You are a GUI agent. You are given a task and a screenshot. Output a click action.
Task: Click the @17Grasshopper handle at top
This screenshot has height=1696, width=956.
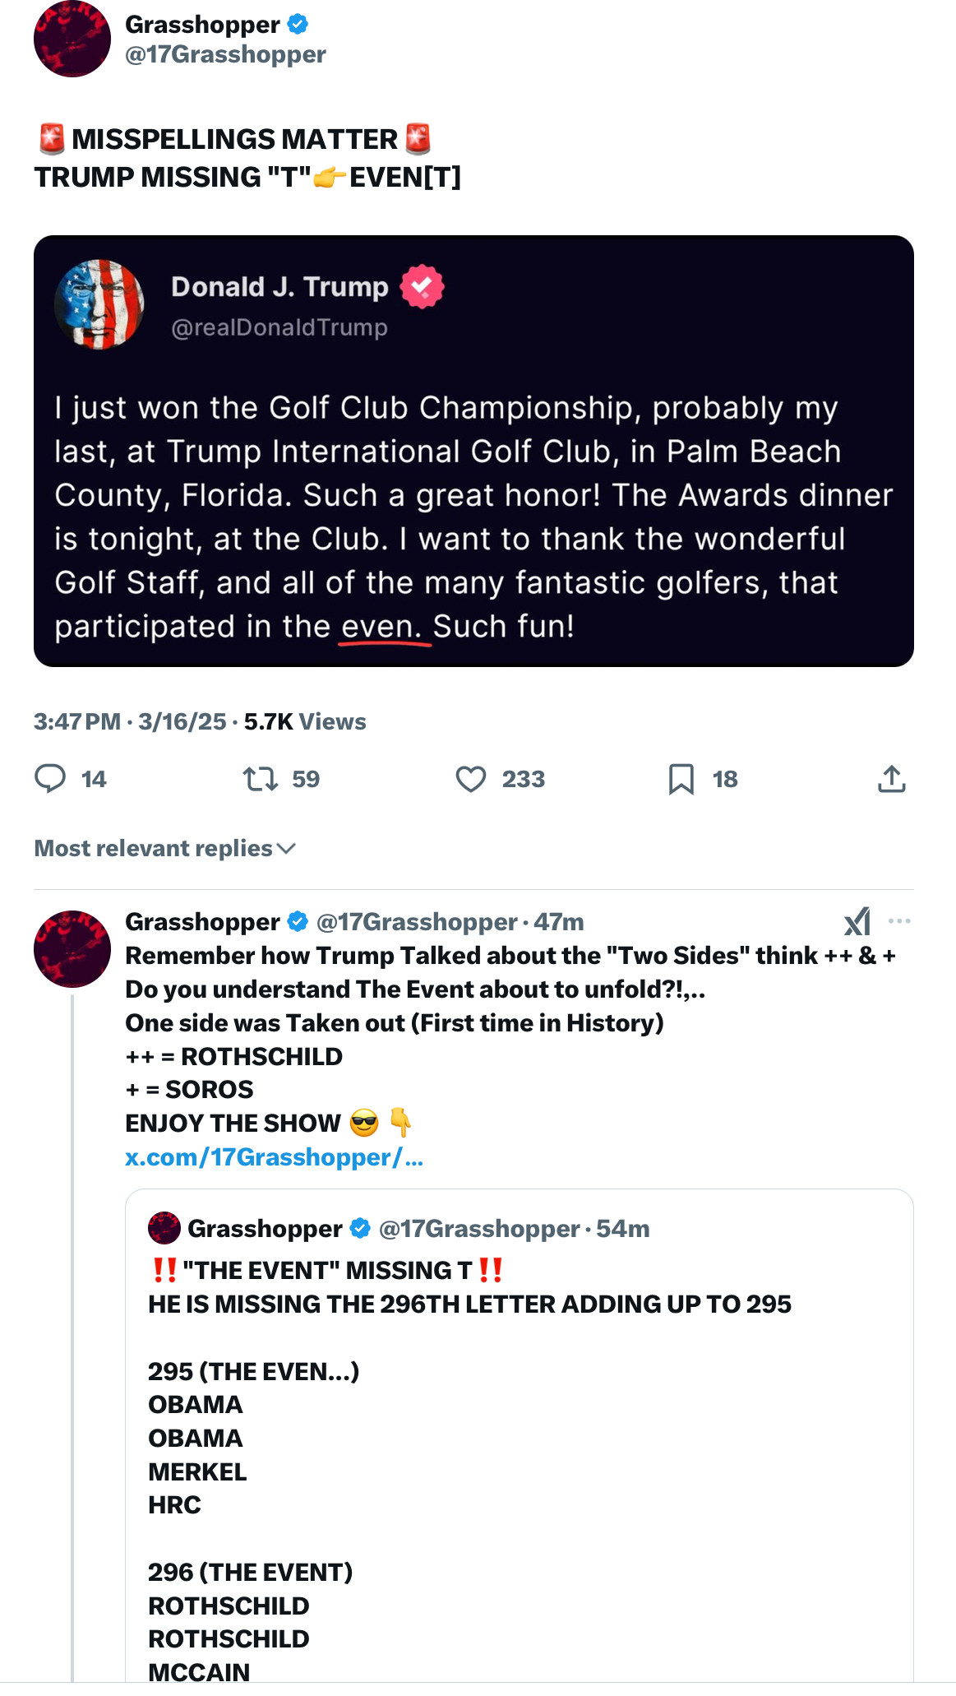tap(225, 54)
